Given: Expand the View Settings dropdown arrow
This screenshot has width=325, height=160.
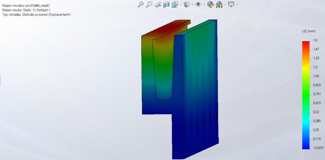Looking at the screenshot, I should (x=237, y=4).
